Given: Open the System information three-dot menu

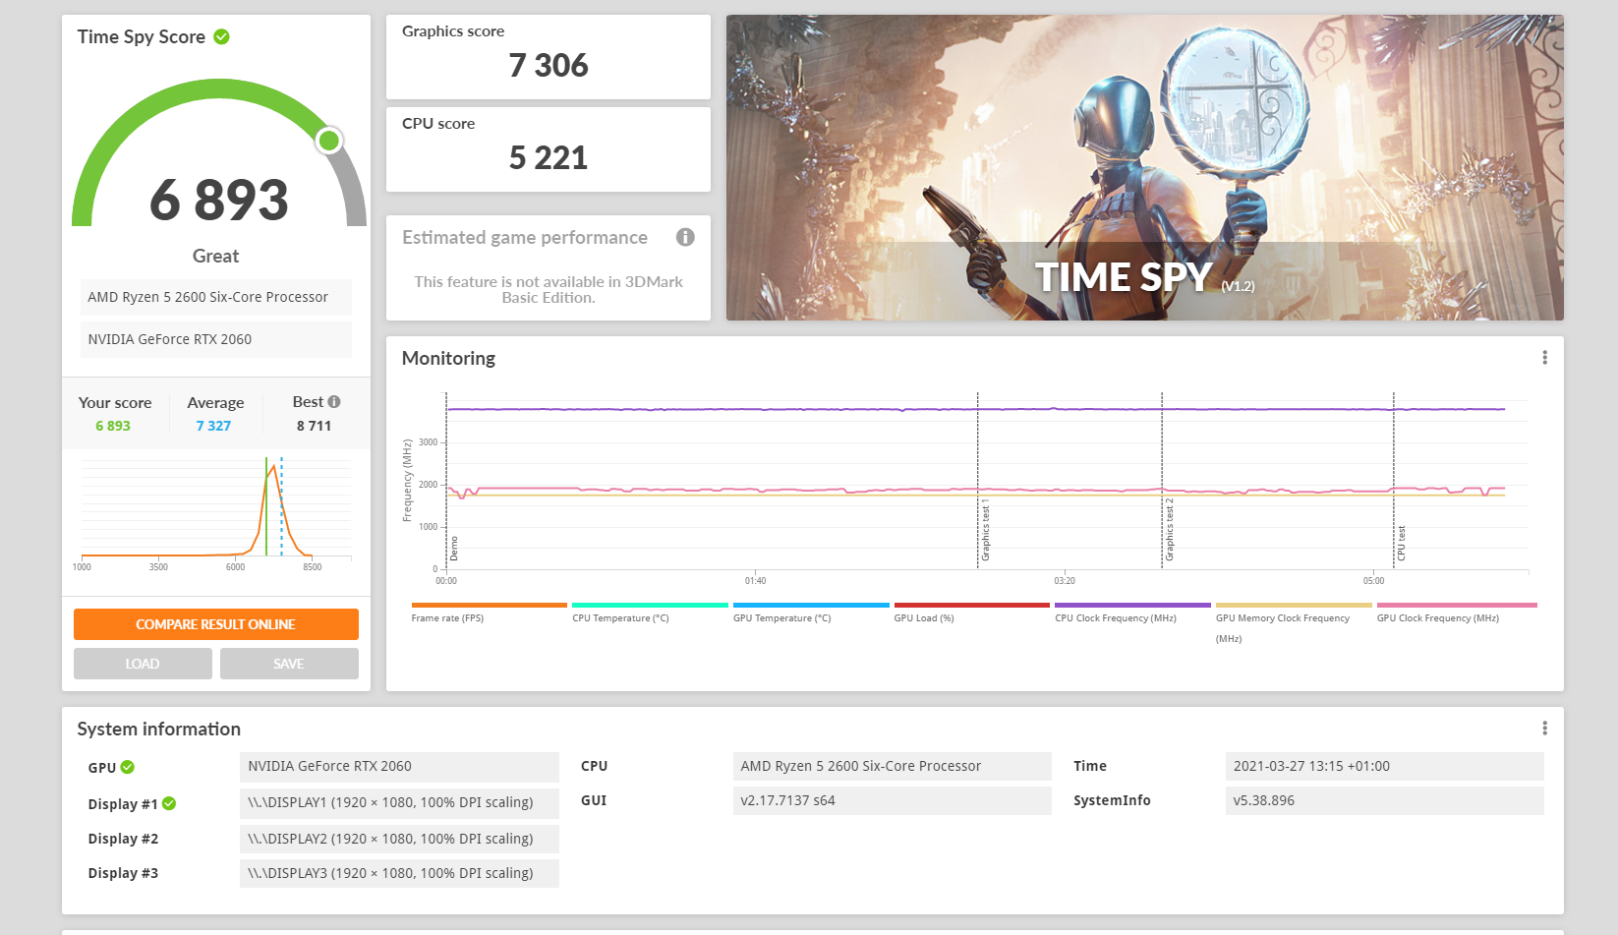Looking at the screenshot, I should pos(1544,729).
